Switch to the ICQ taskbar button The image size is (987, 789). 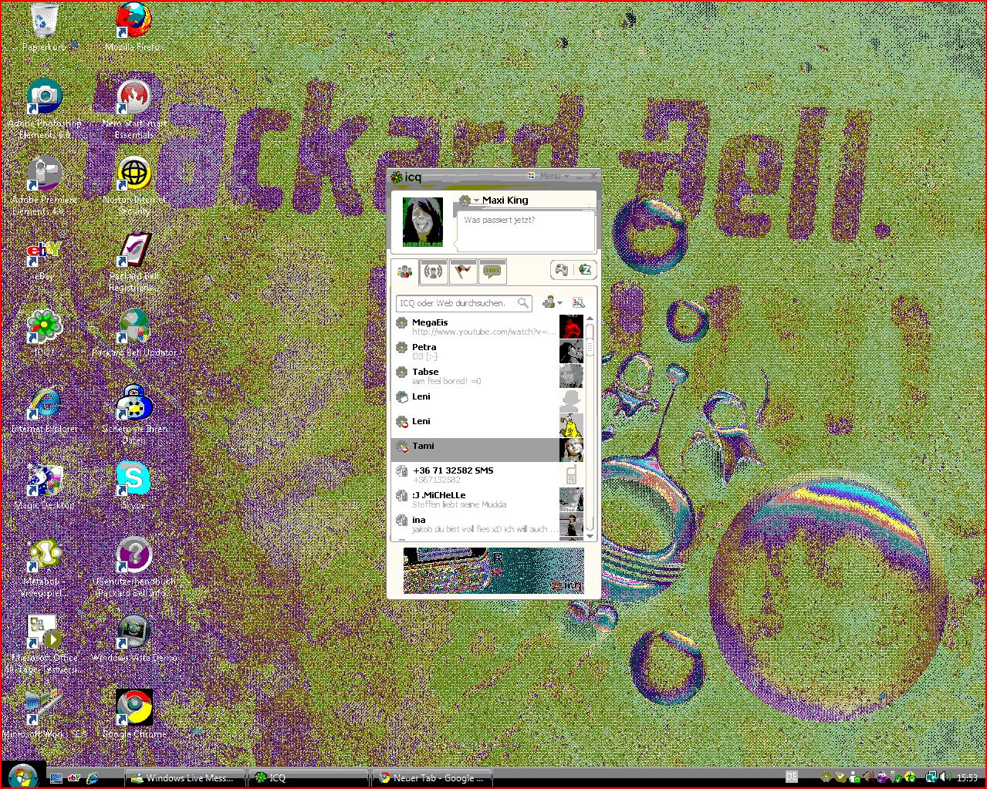[309, 778]
